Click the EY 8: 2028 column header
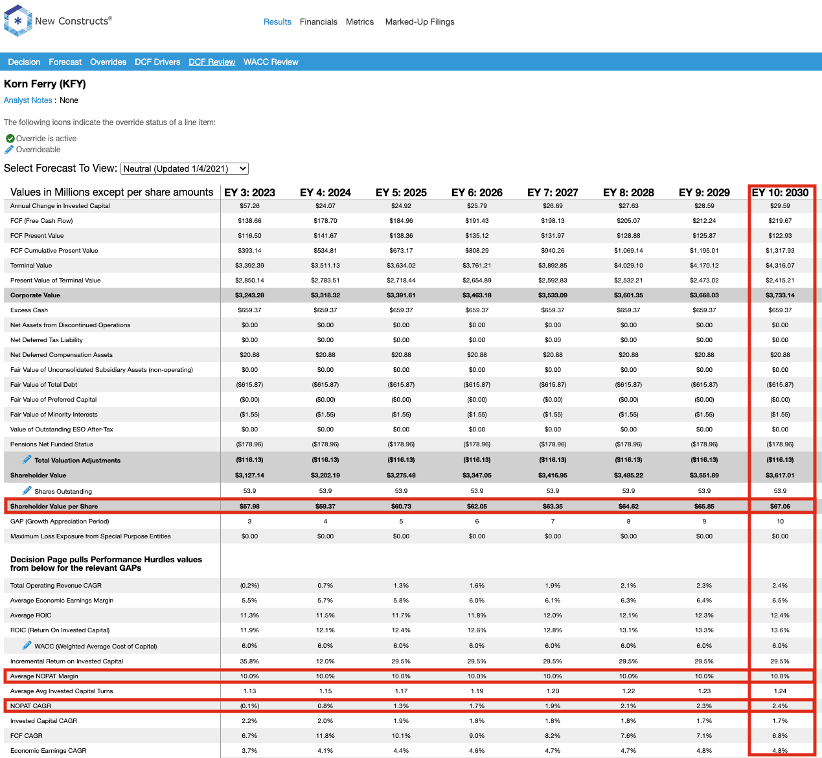Screen dimensions: 822x758 click(628, 192)
